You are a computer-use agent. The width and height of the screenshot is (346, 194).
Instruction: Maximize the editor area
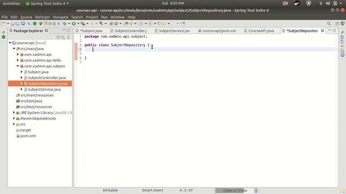click(335, 31)
